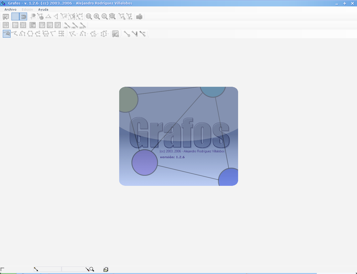The height and width of the screenshot is (274, 357).
Task: Toggle the highlighted graph edit mode button
Action: coord(7,34)
